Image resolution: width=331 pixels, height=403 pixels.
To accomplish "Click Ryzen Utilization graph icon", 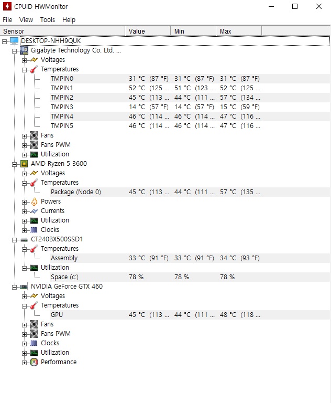I will pyautogui.click(x=34, y=220).
